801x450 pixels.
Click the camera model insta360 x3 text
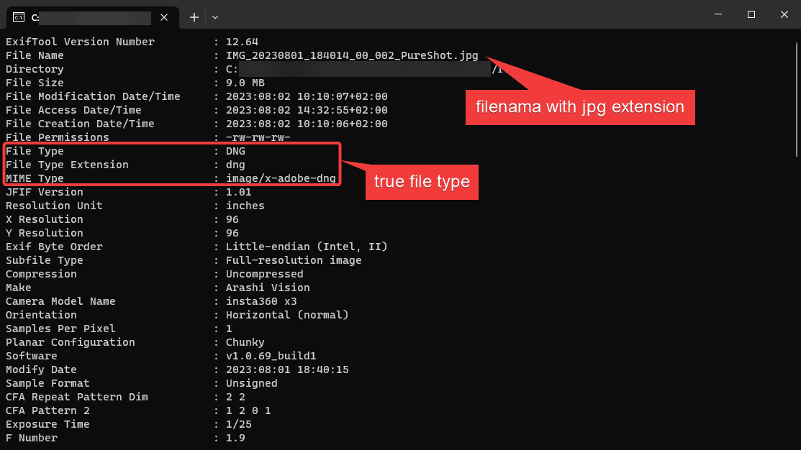(261, 301)
